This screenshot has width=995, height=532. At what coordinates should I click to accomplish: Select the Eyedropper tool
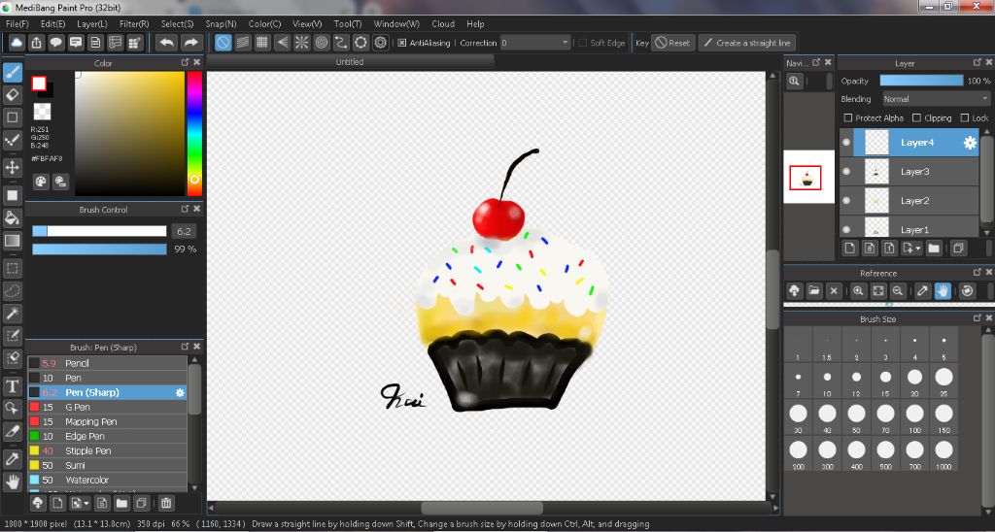pos(12,458)
